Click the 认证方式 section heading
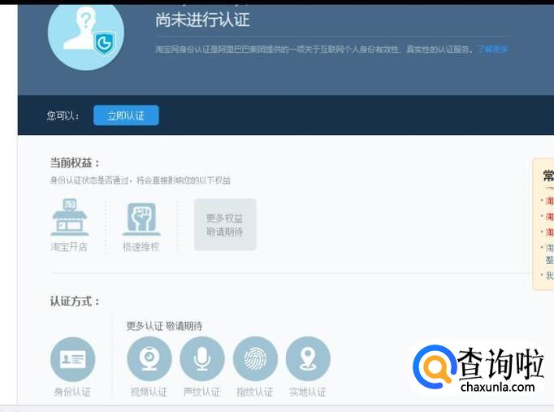 tap(75, 301)
